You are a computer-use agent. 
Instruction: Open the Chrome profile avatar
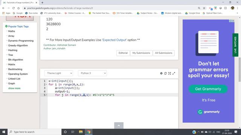(x=232, y=8)
